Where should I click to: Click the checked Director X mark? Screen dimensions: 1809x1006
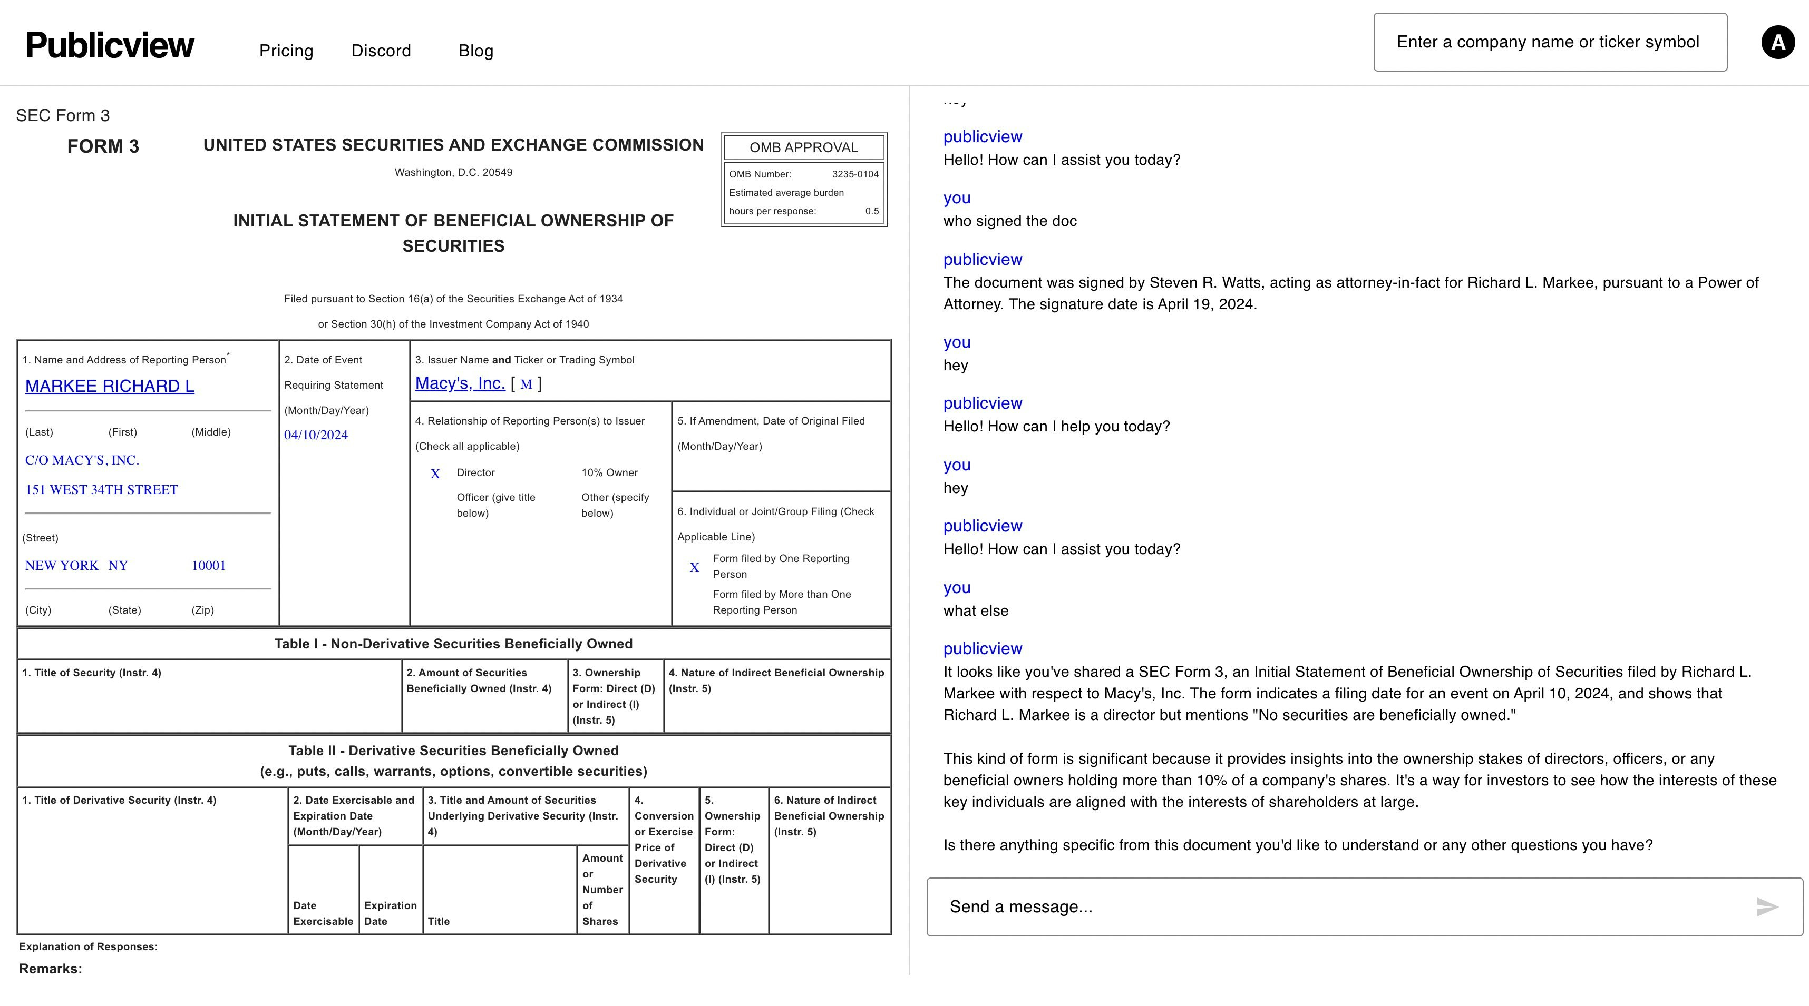point(435,474)
